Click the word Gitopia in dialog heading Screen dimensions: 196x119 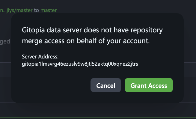pyautogui.click(x=33, y=30)
